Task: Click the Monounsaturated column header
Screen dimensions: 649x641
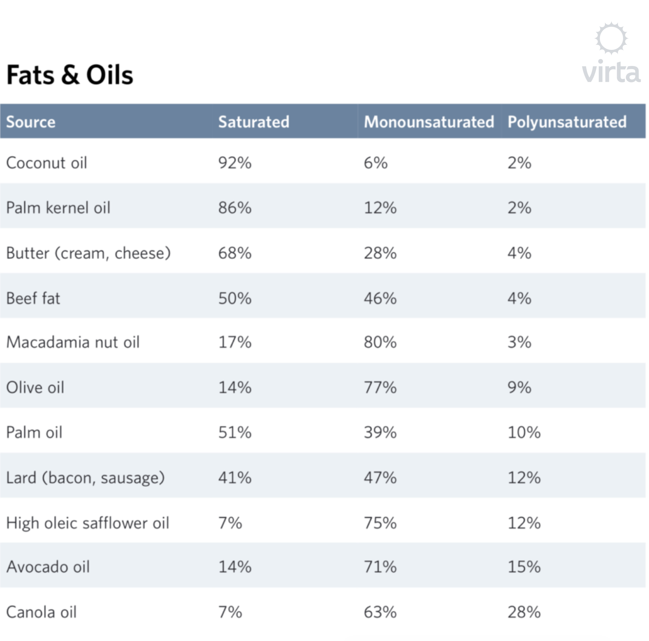Action: pos(429,122)
